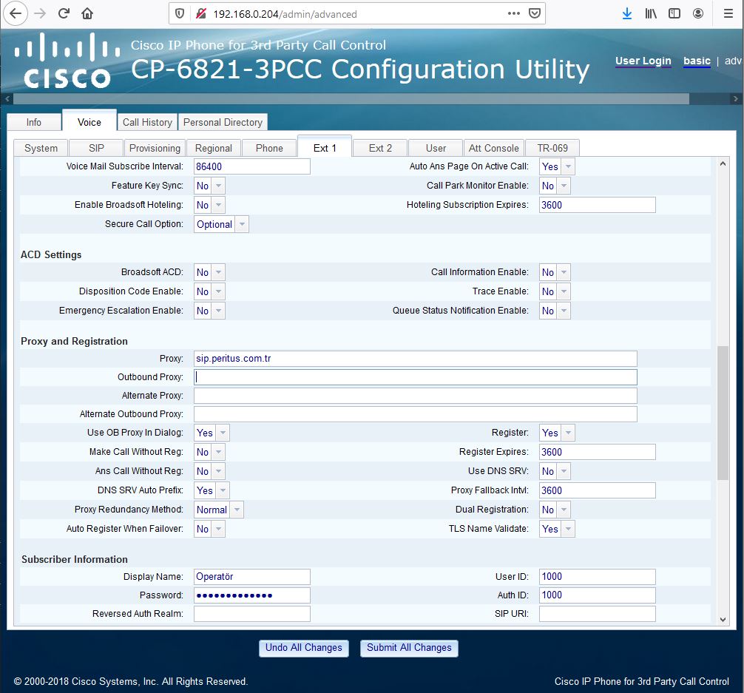Open the Firefox account icon
Screen dimensions: 744x693
698,13
